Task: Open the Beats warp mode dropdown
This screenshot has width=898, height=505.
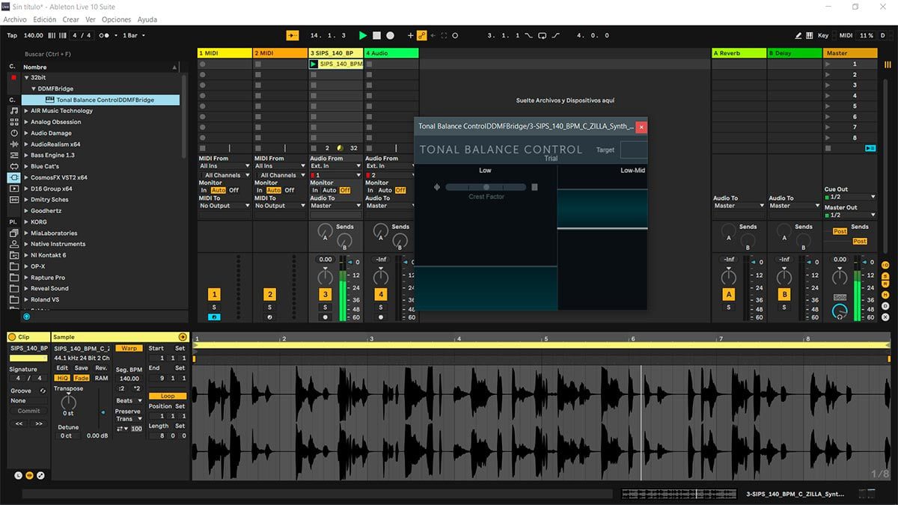Action: click(129, 401)
